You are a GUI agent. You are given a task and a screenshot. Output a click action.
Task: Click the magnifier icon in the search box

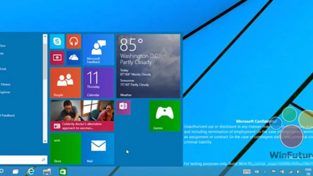point(43,160)
